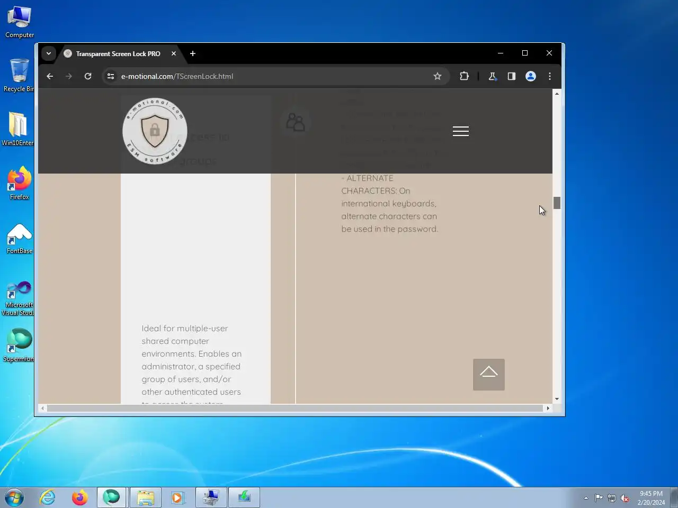The image size is (678, 508).
Task: Open Windows Explorer from the taskbar
Action: (x=145, y=497)
